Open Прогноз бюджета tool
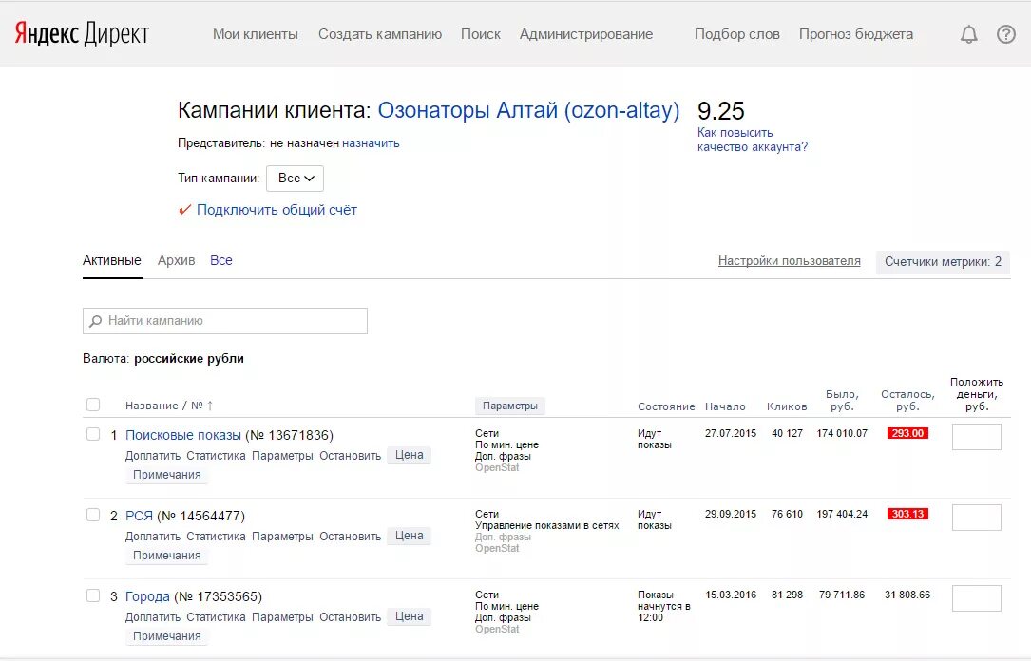The width and height of the screenshot is (1031, 661). 856,34
